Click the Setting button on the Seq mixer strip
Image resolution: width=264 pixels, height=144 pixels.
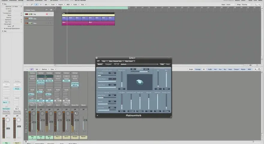pos(32,73)
